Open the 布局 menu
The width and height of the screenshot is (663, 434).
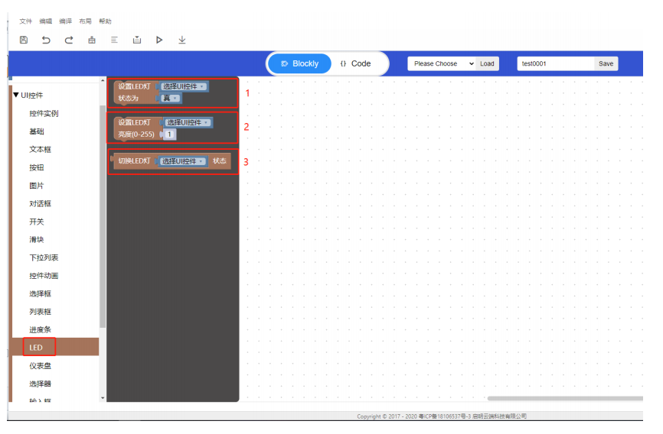click(x=86, y=21)
